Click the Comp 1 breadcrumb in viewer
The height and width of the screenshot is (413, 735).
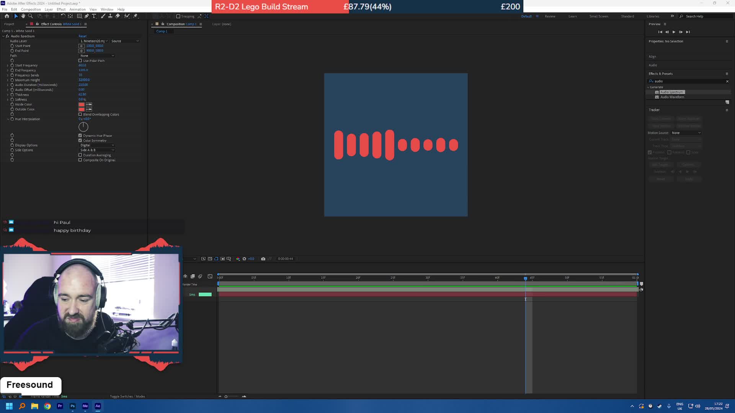162,31
